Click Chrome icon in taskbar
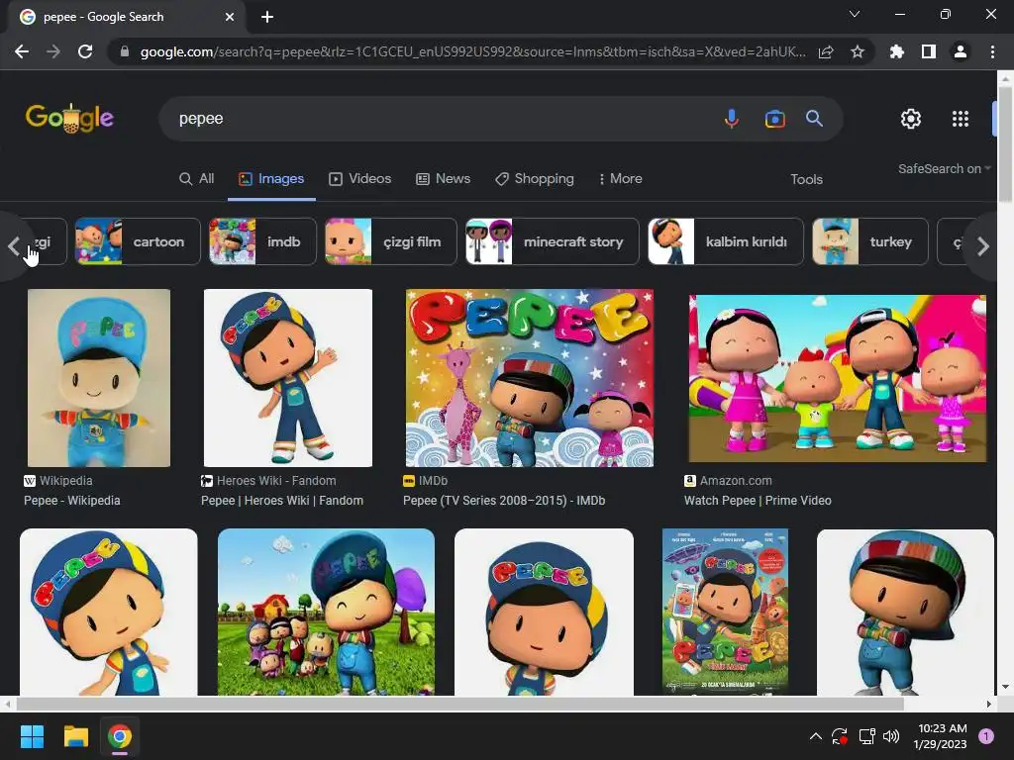 click(x=120, y=736)
